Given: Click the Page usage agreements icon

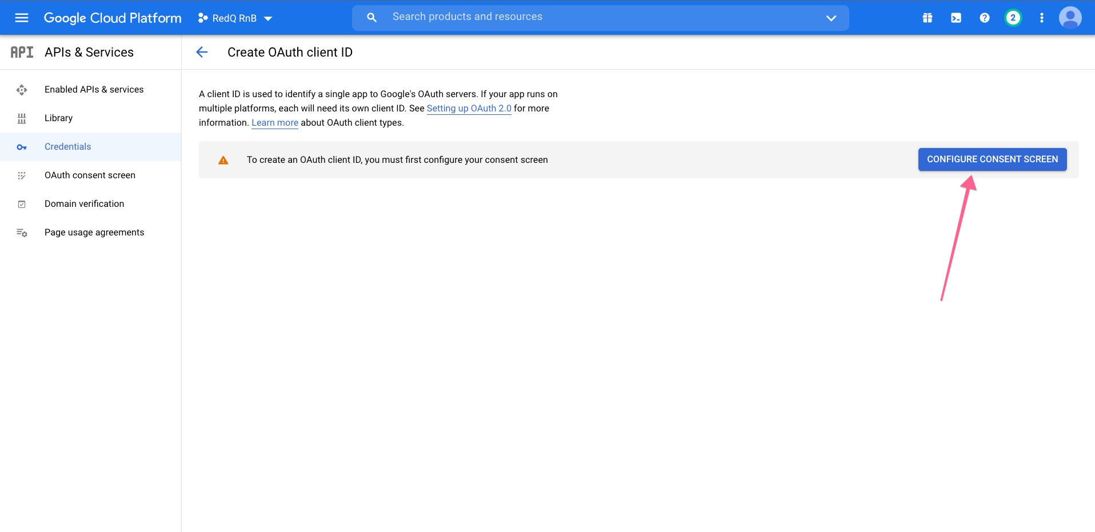Looking at the screenshot, I should (x=22, y=233).
